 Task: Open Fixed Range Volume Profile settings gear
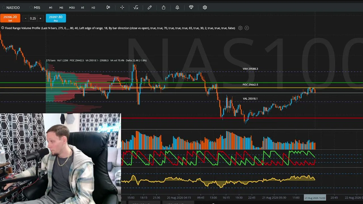click(x=240, y=28)
